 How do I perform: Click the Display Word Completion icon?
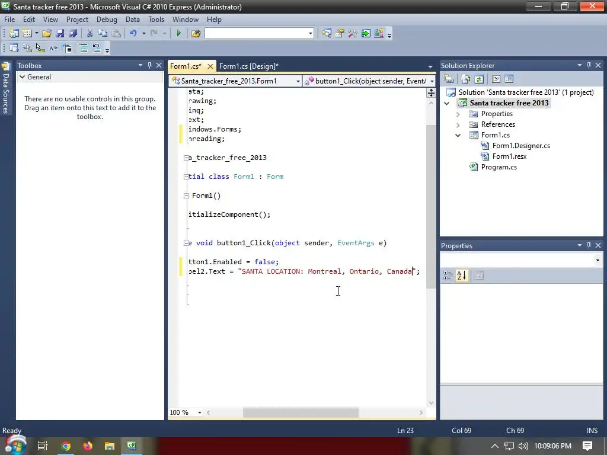[53, 48]
